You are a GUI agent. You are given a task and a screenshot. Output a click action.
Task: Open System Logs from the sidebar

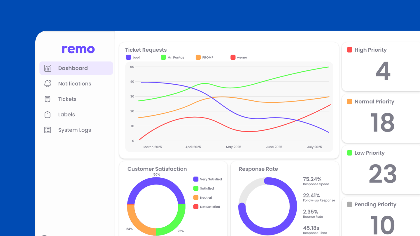point(74,130)
